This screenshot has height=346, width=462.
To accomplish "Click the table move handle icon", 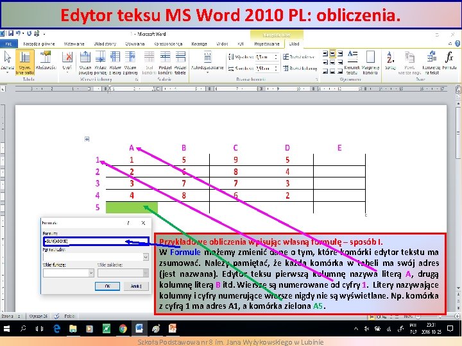I will [x=87, y=139].
